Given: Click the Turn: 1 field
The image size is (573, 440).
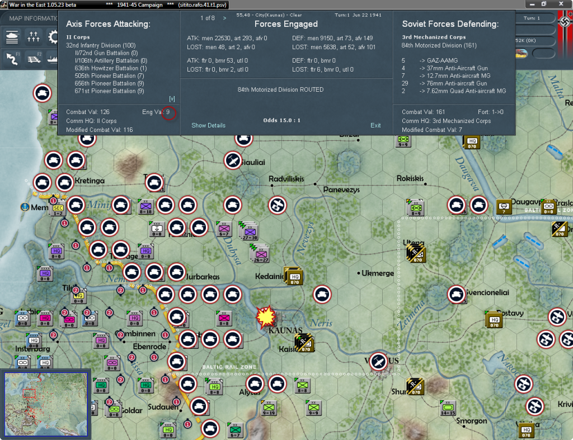Looking at the screenshot, I should coord(532,18).
